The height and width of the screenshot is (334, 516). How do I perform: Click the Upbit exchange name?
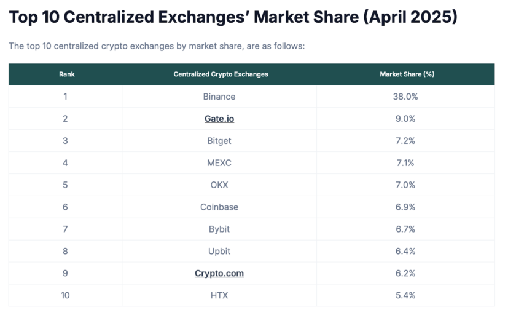219,252
